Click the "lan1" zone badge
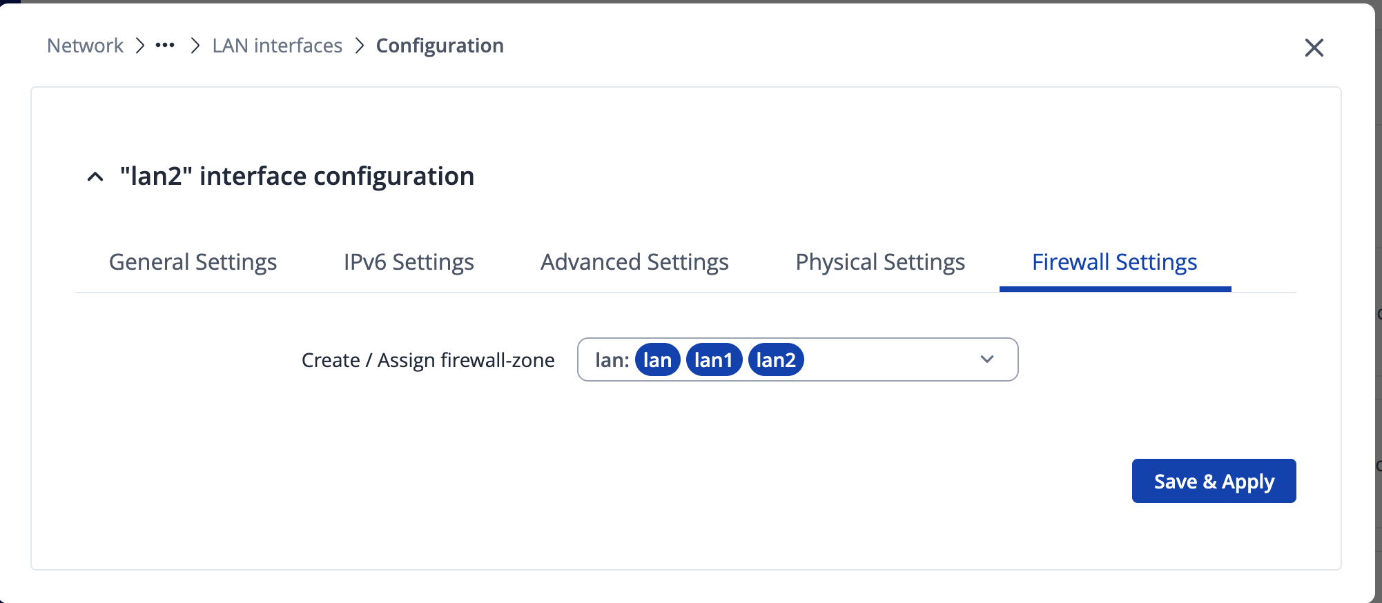Screen dimensions: 1382x603 coord(713,360)
